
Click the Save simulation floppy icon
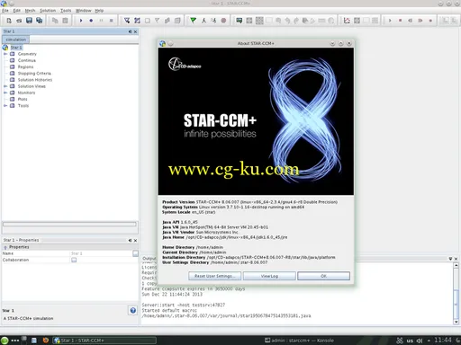(29, 21)
